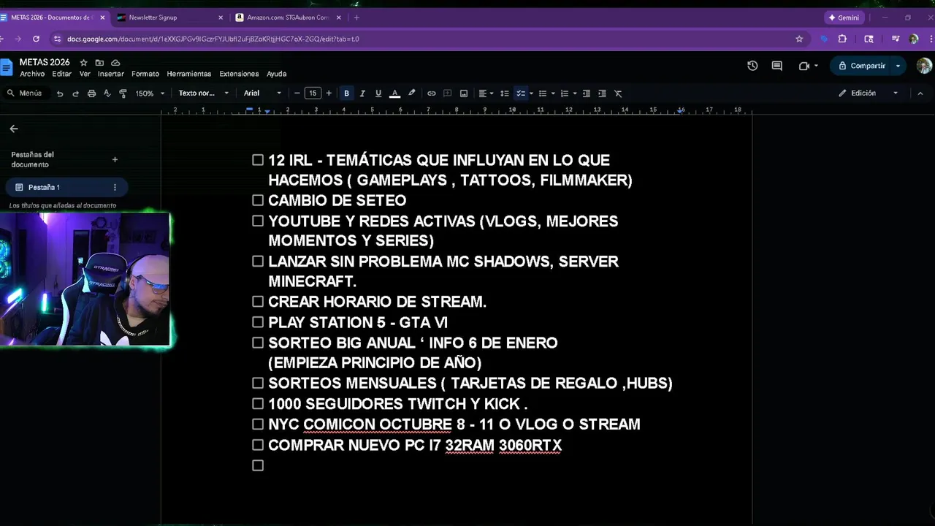Expand bulleted list style arrow
This screenshot has width=935, height=526.
pyautogui.click(x=553, y=94)
